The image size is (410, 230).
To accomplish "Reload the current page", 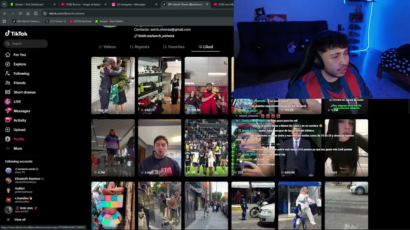I will (x=20, y=13).
